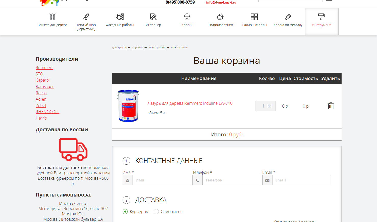Follow the first корзина breadcrumb link
Image resolution: width=377 pixels, height=222 pixels.
pos(138,47)
